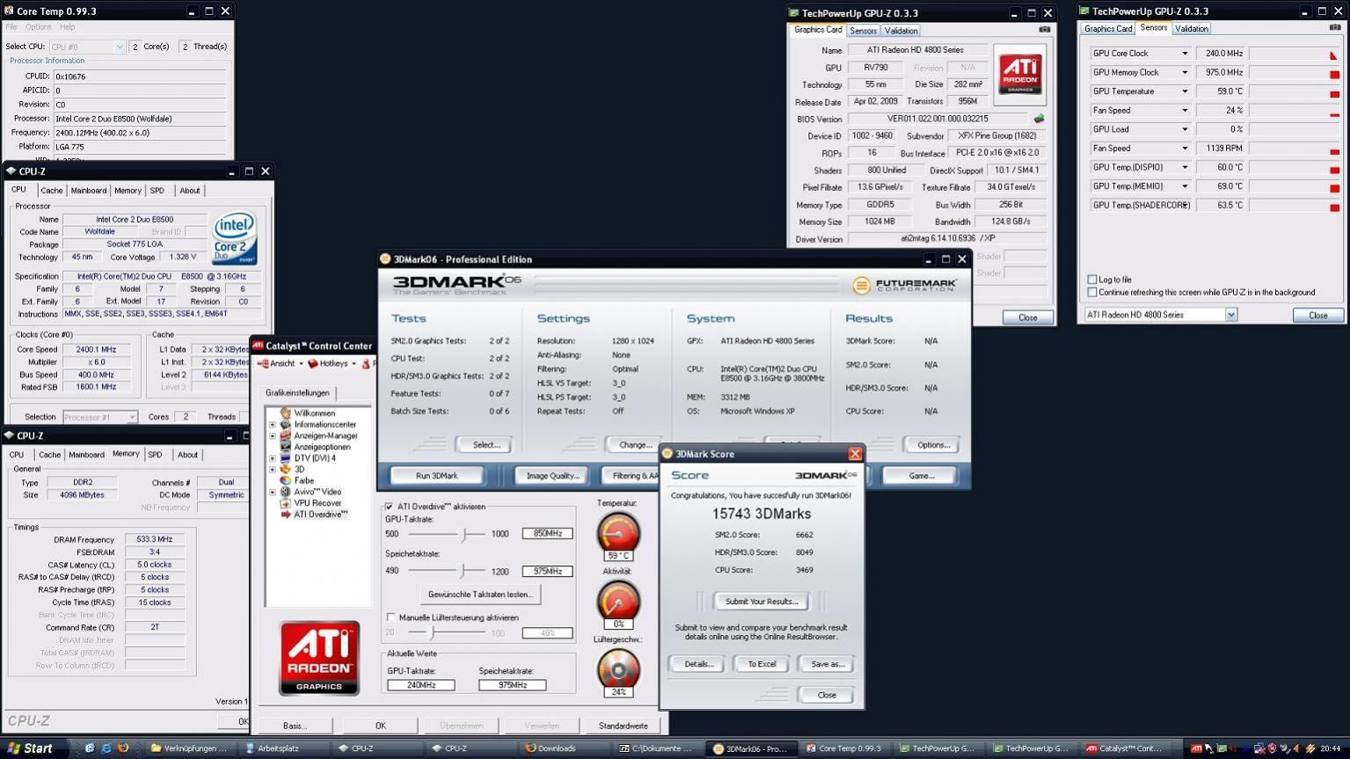Image resolution: width=1350 pixels, height=759 pixels.
Task: Click the Internet Explorer quick launch icon
Action: (106, 748)
